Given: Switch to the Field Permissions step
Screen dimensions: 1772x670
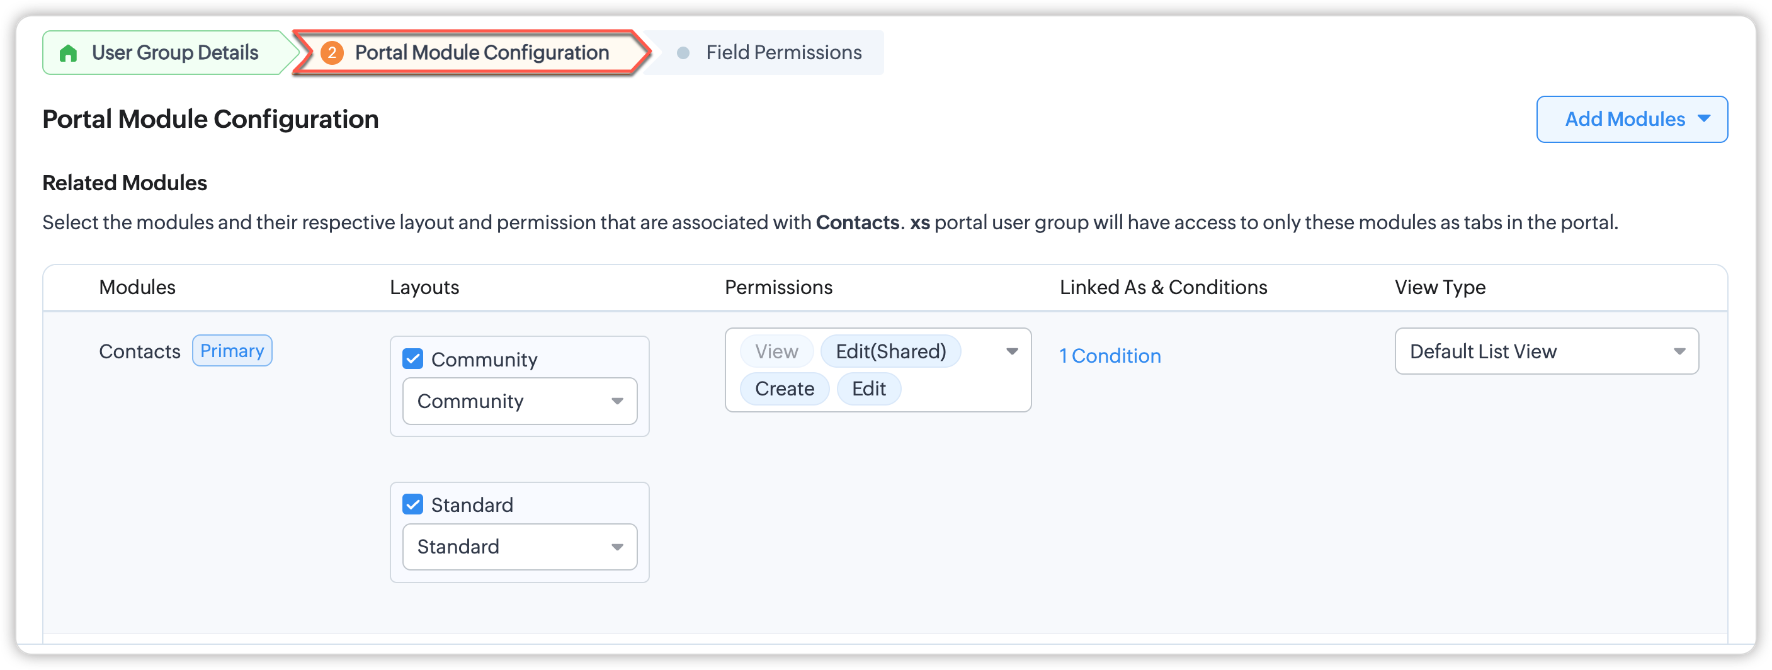Looking at the screenshot, I should point(783,53).
